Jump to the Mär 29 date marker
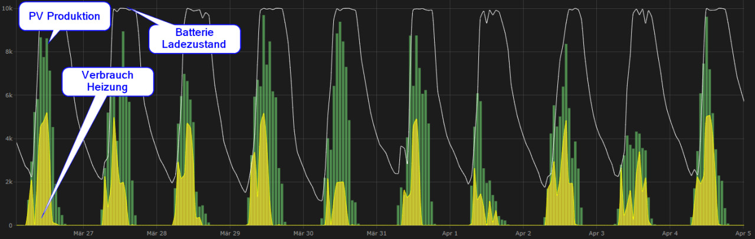Image resolution: width=755 pixels, height=239 pixels. [230, 233]
